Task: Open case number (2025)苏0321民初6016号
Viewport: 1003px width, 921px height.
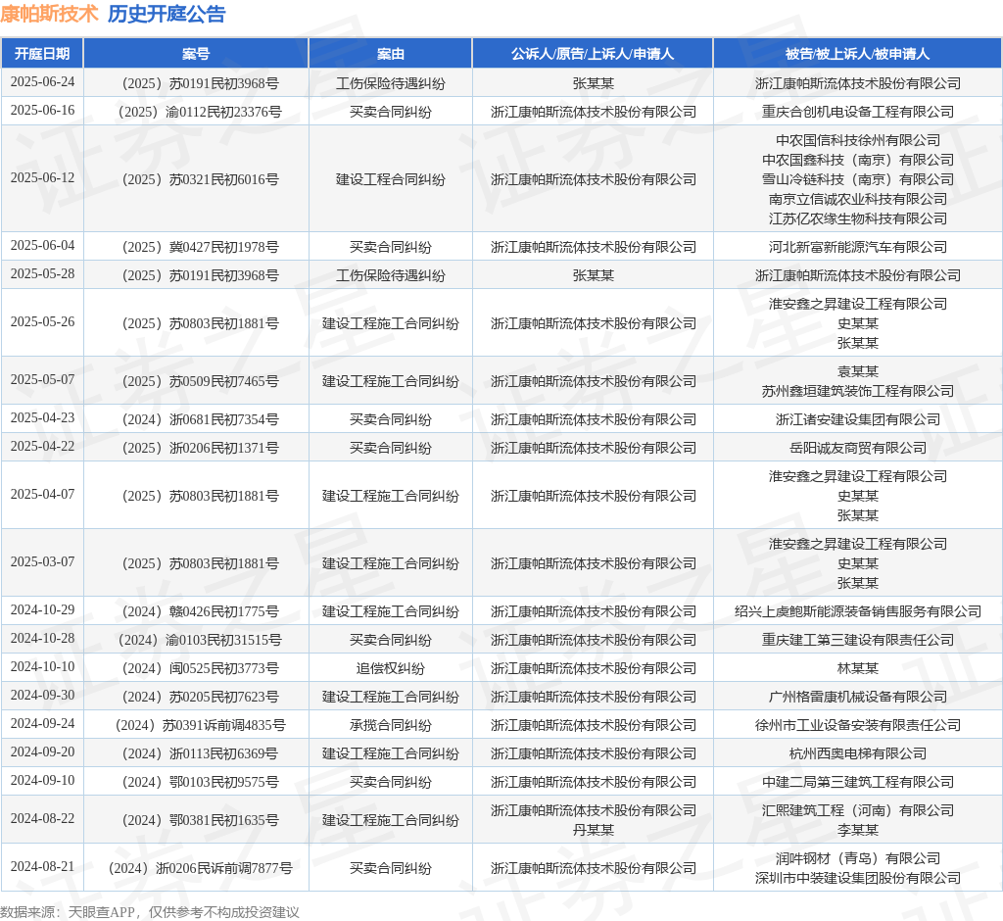Action: tap(196, 179)
